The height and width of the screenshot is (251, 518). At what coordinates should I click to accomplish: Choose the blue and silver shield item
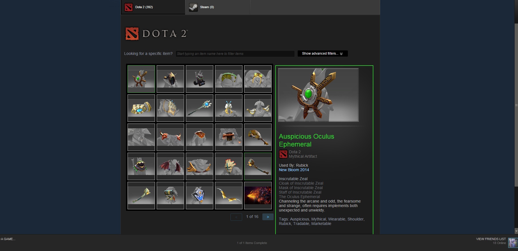pyautogui.click(x=200, y=196)
